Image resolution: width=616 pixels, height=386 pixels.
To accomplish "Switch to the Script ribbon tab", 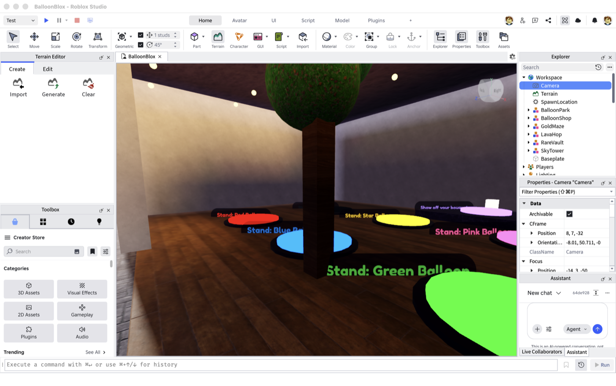I will (x=308, y=21).
